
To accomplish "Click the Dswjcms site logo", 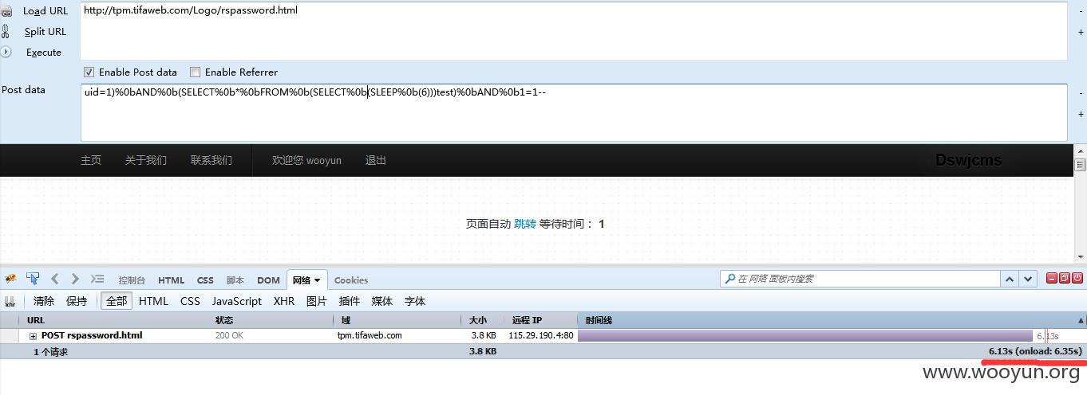I will coord(968,160).
